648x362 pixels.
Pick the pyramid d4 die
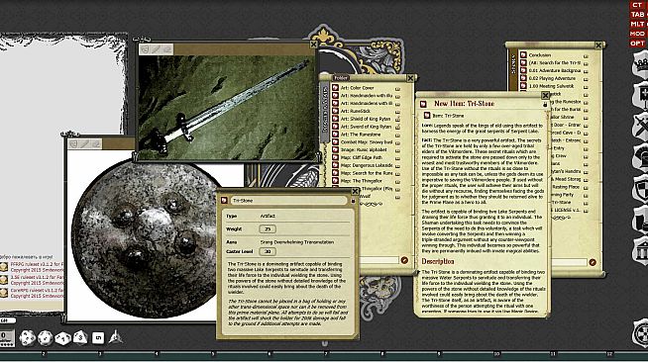pyautogui.click(x=115, y=337)
